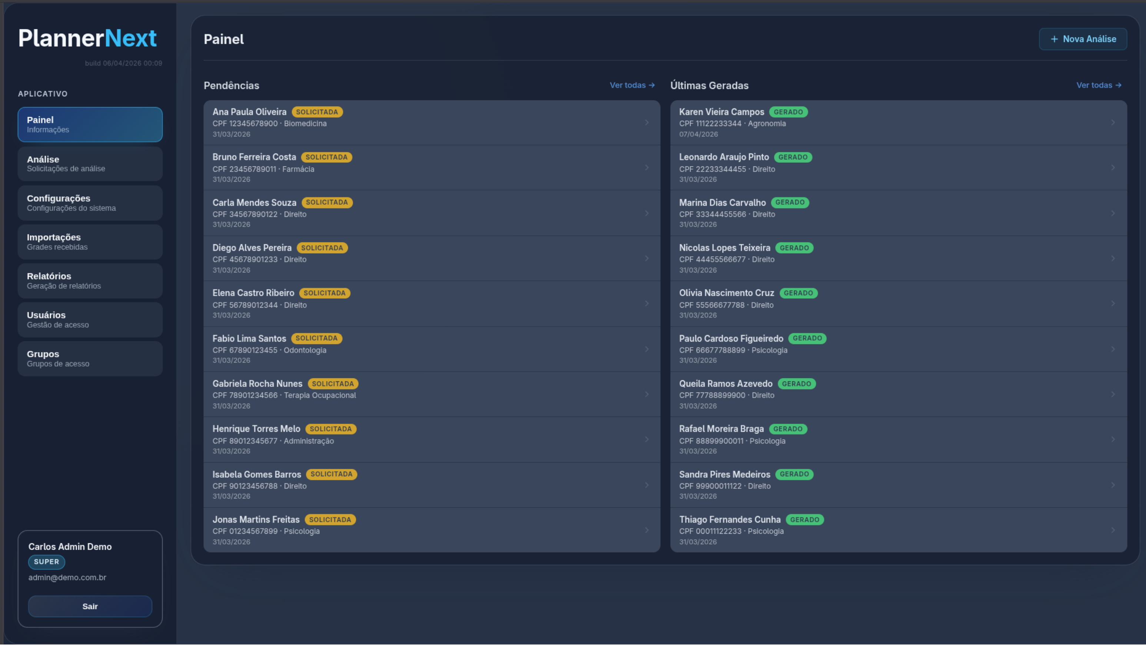Click the name Karen Vieira Campos
The height and width of the screenshot is (646, 1146).
coord(722,112)
